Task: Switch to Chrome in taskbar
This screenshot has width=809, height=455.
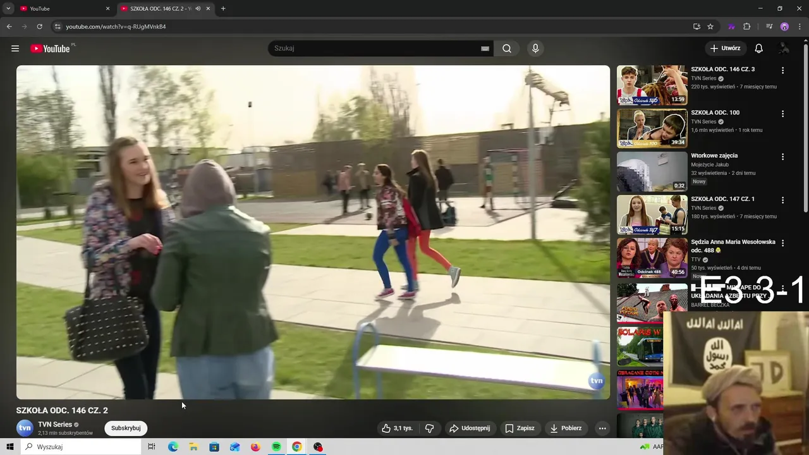Action: point(297,447)
